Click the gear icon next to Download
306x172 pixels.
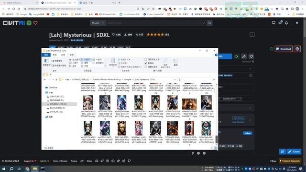297,49
